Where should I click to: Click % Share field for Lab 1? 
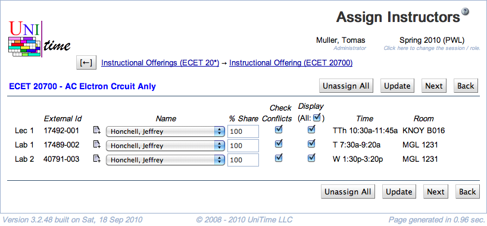point(243,146)
